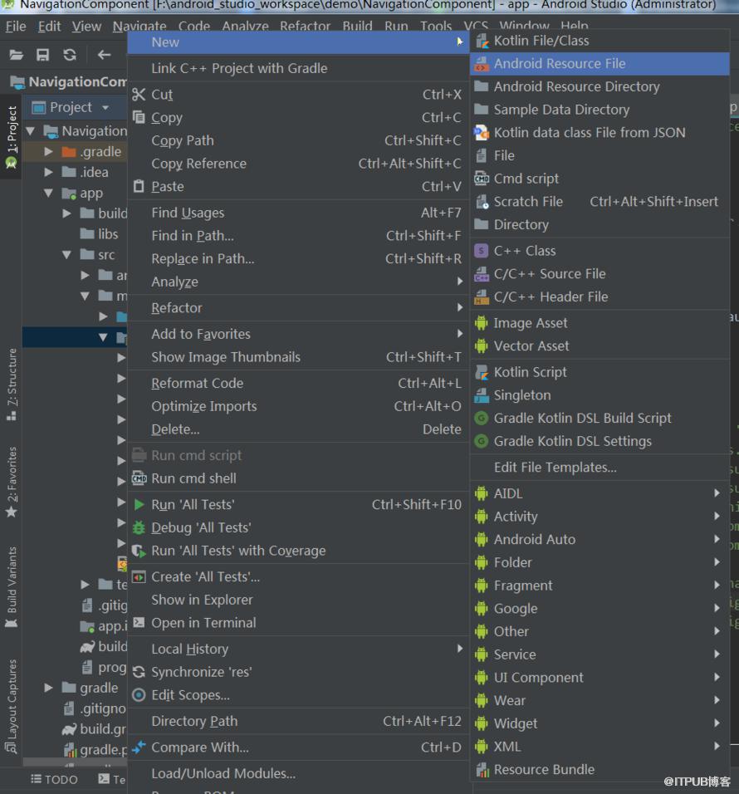
Task: Click the Edit Scopes circle icon
Action: coord(139,695)
